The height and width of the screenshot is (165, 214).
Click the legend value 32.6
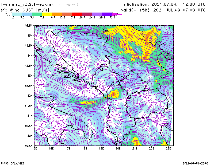click(x=112, y=17)
